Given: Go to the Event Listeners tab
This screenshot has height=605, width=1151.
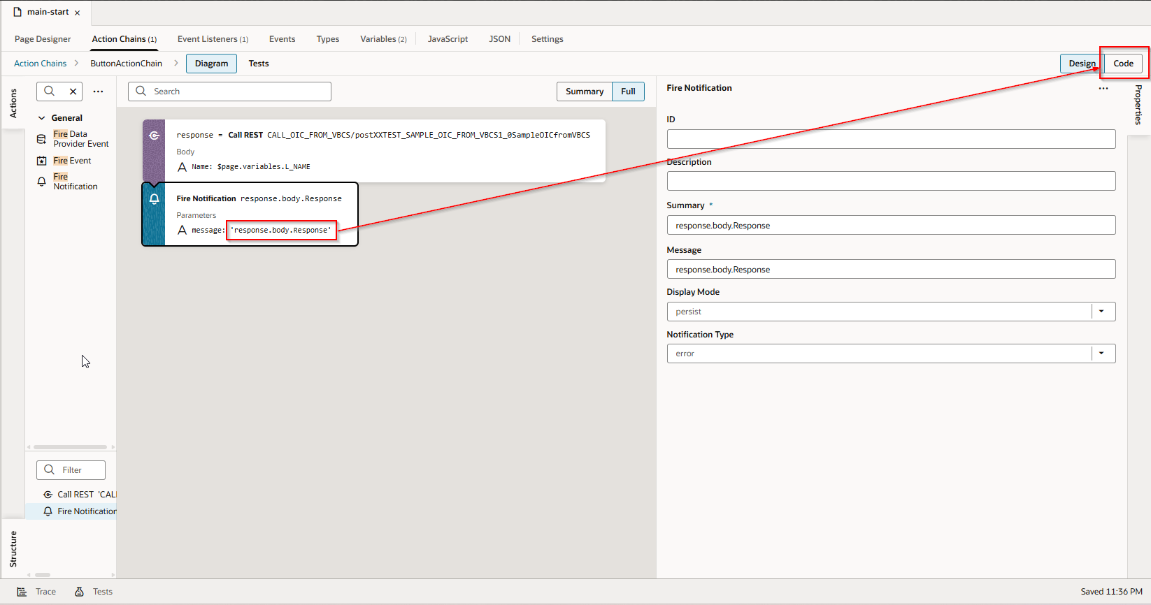Looking at the screenshot, I should [213, 39].
